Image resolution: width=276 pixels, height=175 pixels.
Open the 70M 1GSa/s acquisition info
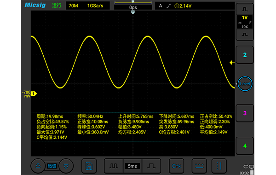point(88,6)
